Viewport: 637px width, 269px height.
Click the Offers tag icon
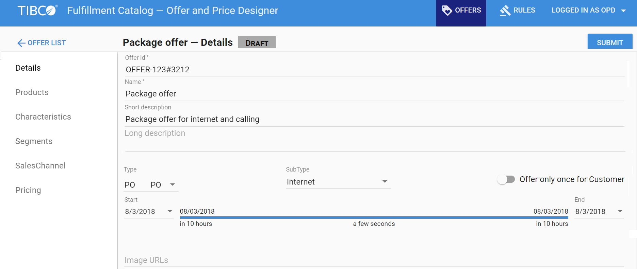[446, 10]
